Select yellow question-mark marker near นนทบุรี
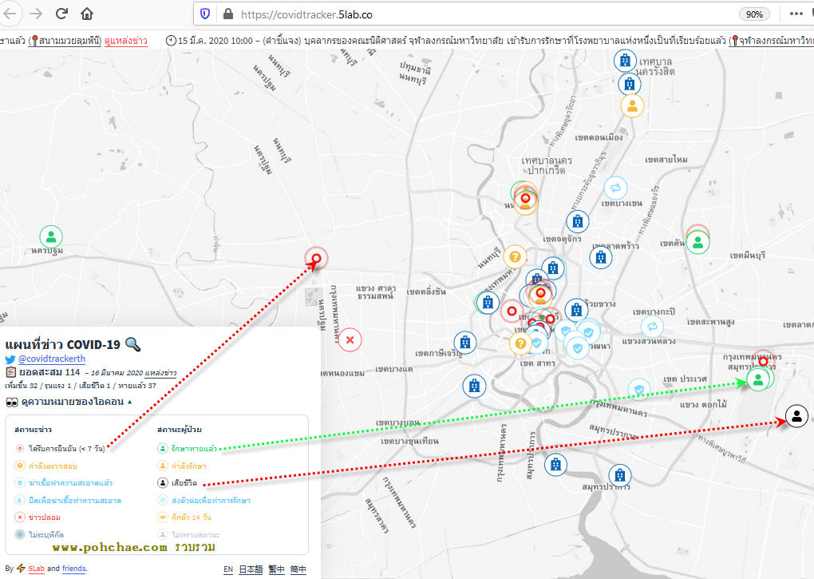 515,256
